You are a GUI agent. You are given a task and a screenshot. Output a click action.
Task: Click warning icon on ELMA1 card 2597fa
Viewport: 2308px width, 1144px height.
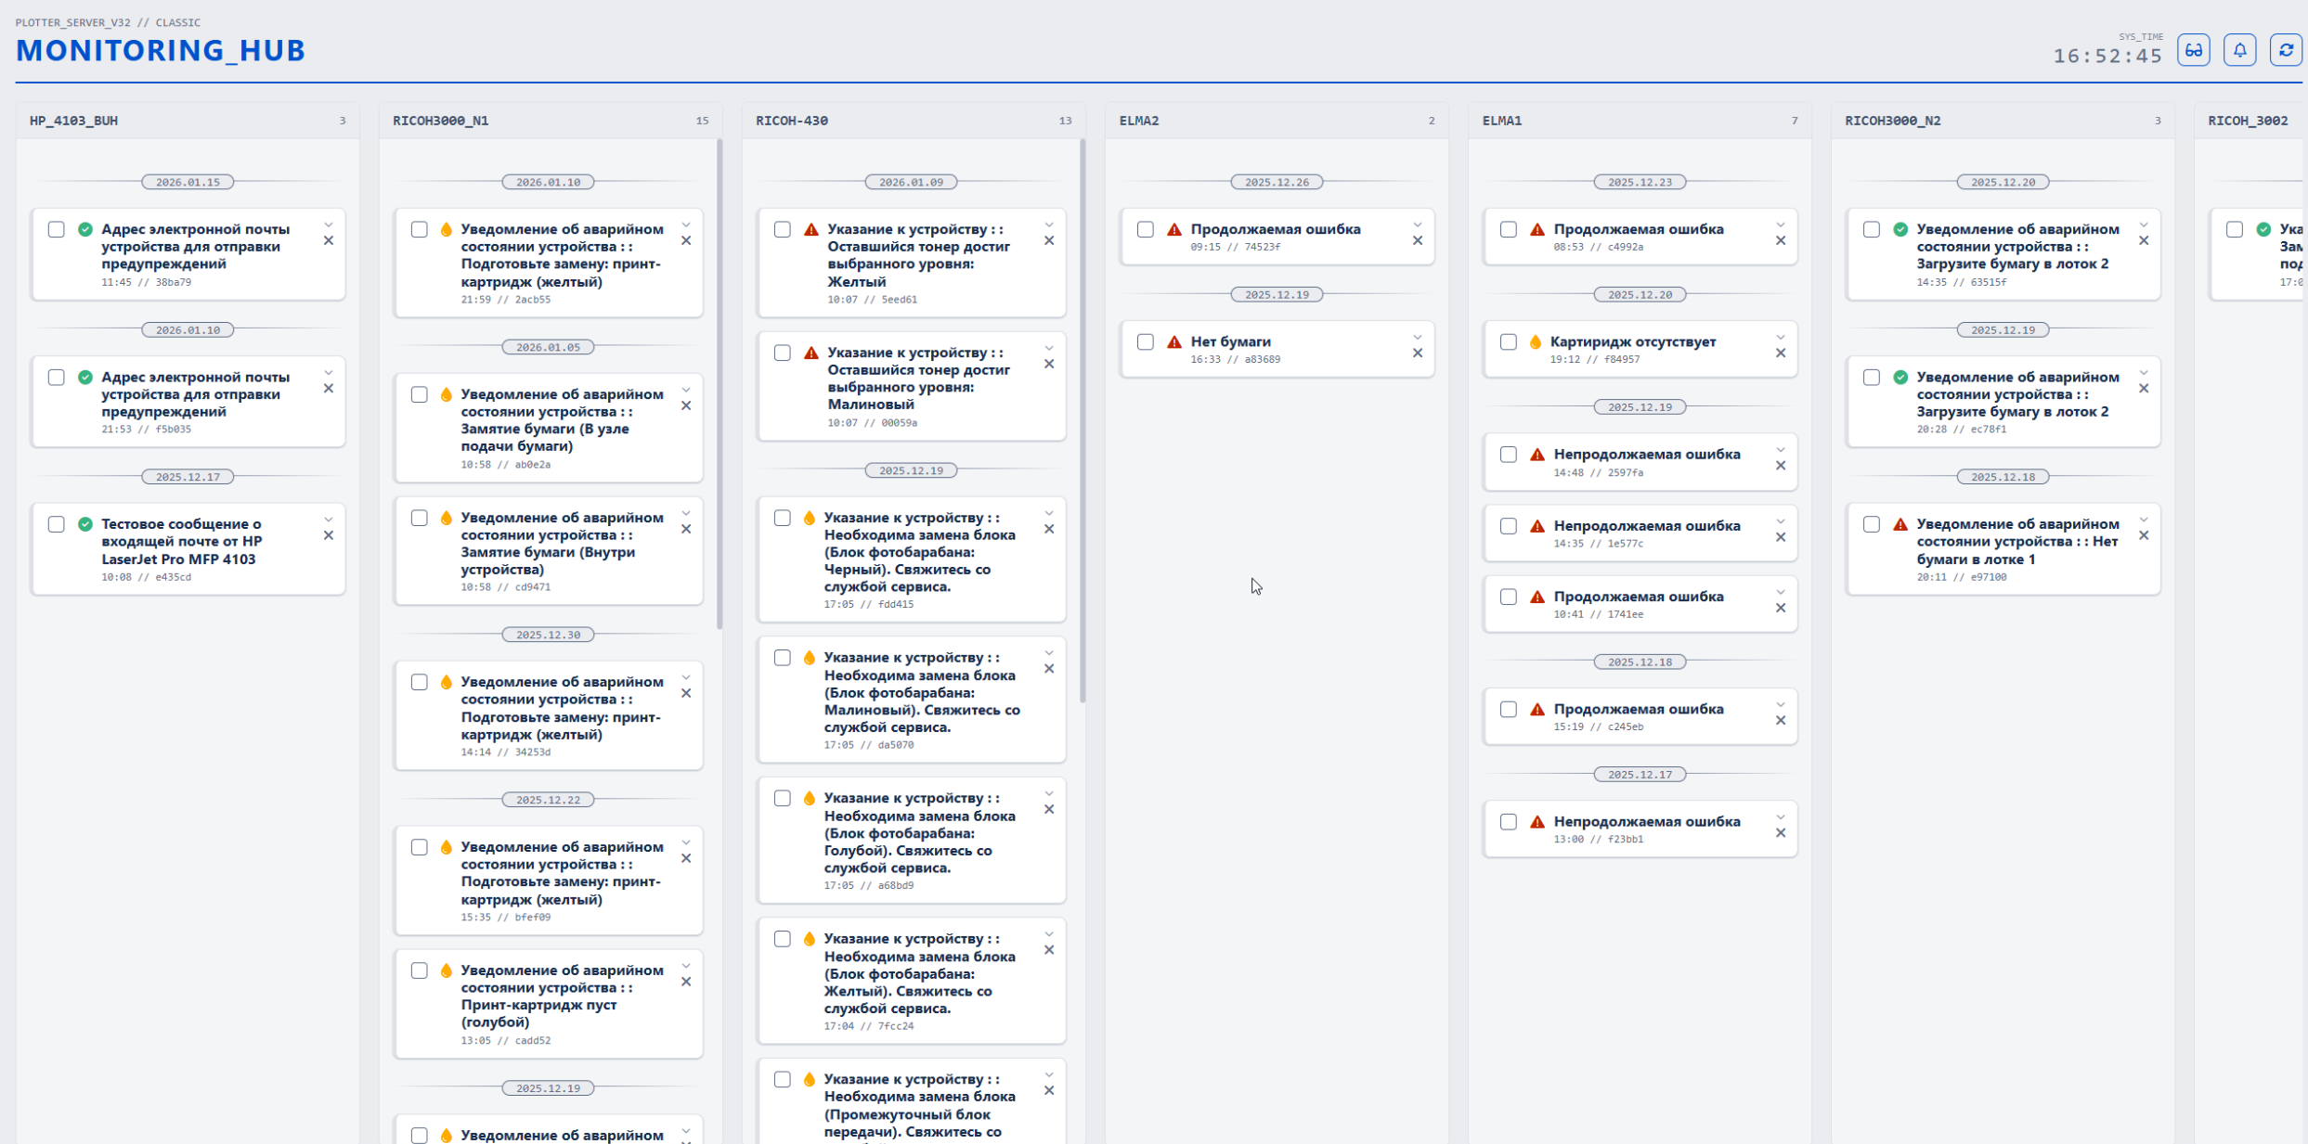pos(1537,455)
